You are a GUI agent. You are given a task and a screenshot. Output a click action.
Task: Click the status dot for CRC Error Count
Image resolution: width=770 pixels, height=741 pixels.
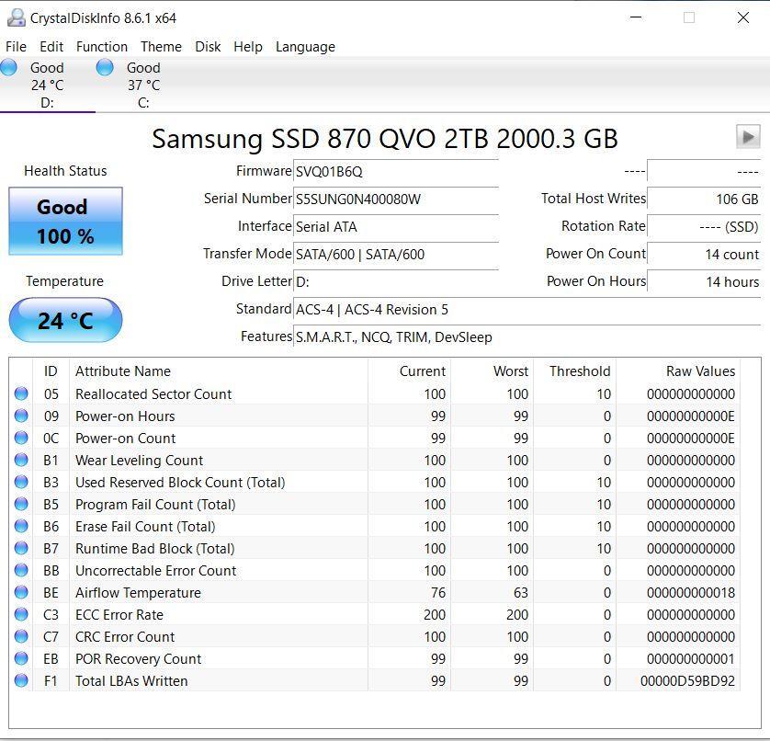click(x=21, y=636)
